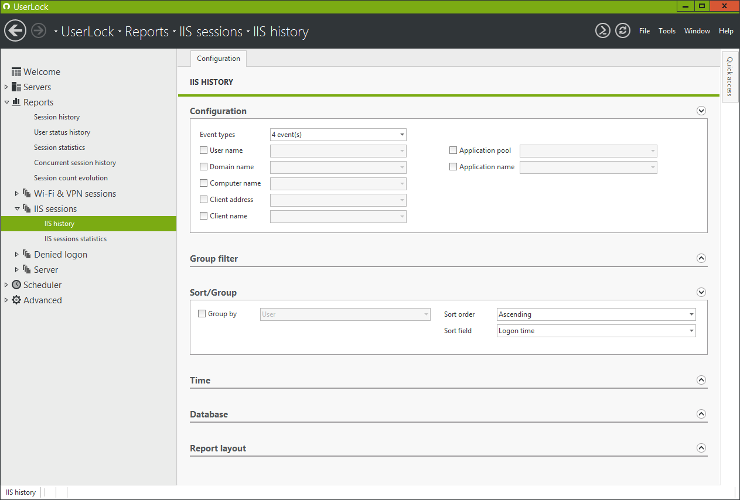Open Session history report
The image size is (740, 500).
(x=57, y=117)
